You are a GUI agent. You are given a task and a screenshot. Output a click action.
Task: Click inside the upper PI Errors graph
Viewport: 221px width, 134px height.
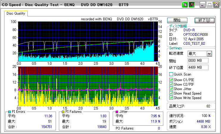[86, 41]
